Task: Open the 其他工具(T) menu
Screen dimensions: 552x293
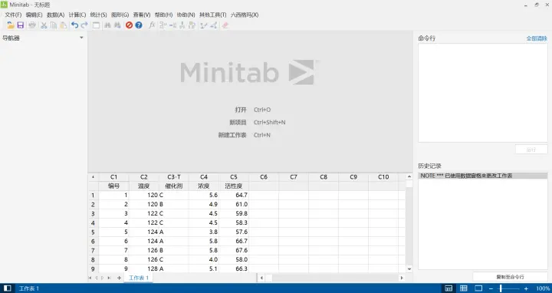Action: point(212,15)
